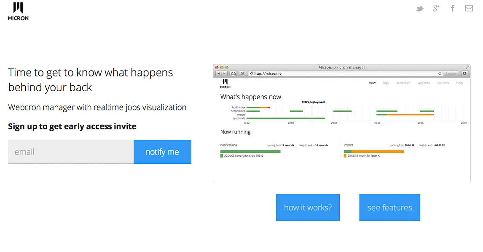Viewport: 483px width, 252px height.
Task: Click the see features button
Action: point(390,207)
